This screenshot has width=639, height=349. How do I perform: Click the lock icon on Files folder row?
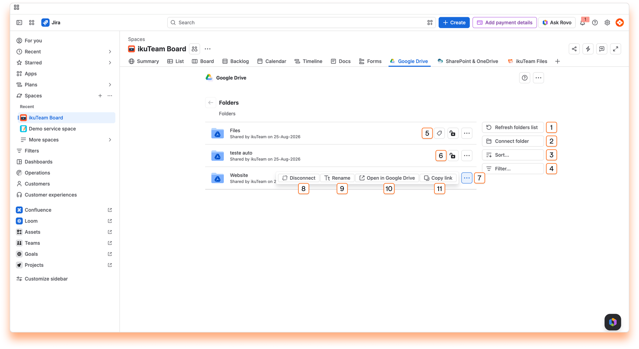click(x=453, y=133)
